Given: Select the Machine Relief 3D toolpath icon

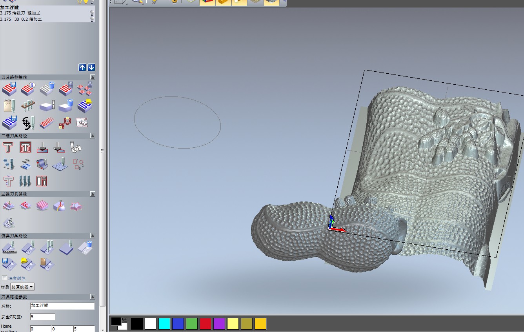Looking at the screenshot, I should 9,206.
